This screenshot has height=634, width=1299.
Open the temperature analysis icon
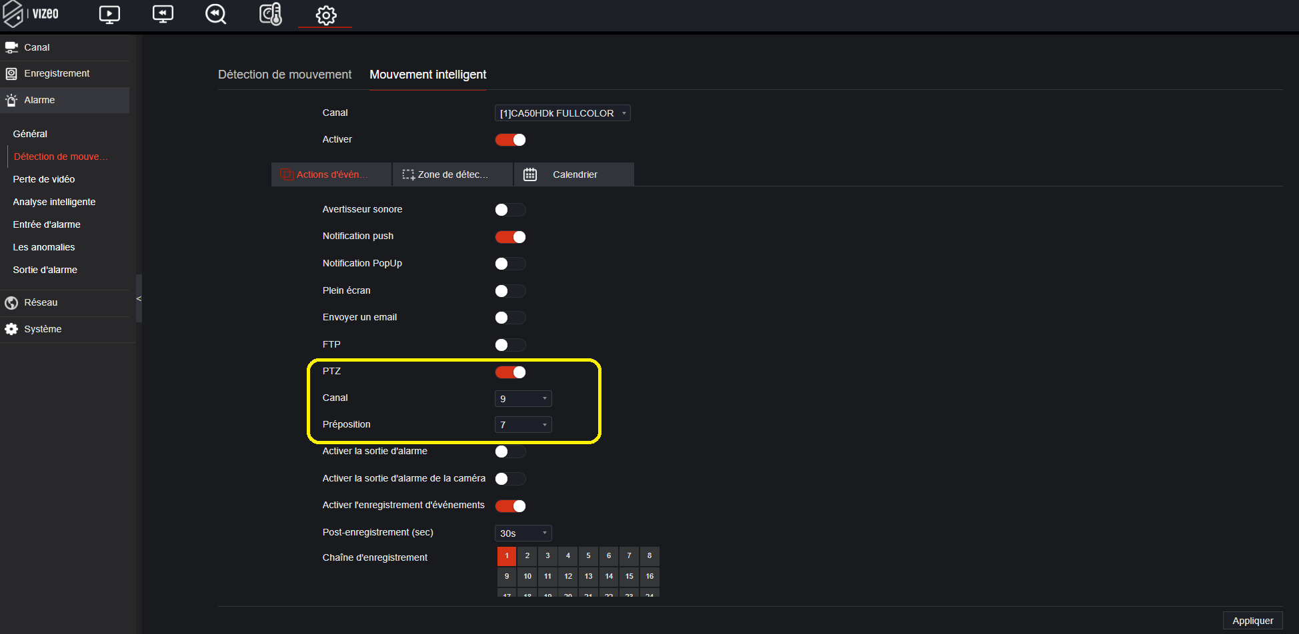[271, 15]
